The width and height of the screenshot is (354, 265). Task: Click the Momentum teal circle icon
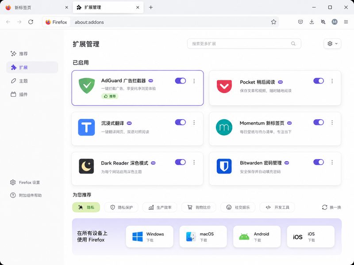pos(224,127)
